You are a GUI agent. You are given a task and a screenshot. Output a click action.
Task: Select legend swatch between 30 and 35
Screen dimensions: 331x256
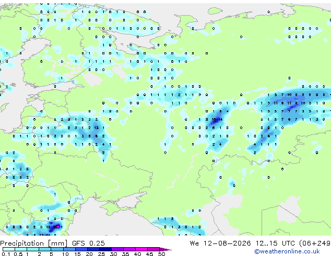(117, 249)
